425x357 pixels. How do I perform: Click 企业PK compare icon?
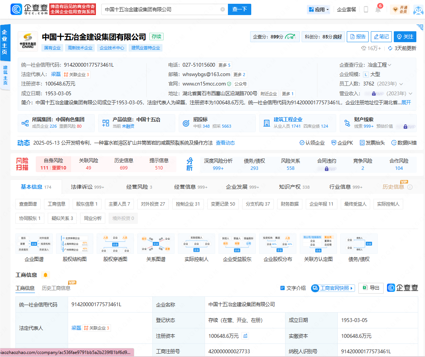[x=334, y=142]
